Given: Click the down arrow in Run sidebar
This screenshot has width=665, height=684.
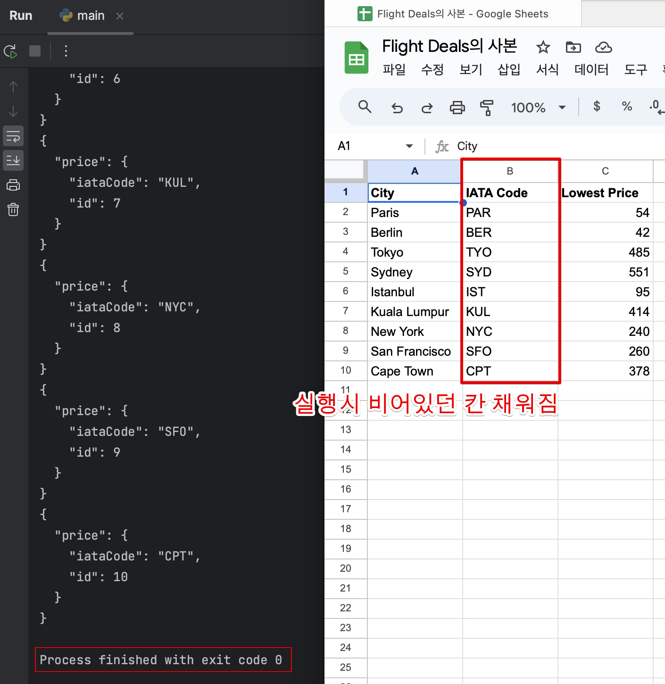Looking at the screenshot, I should 13,111.
